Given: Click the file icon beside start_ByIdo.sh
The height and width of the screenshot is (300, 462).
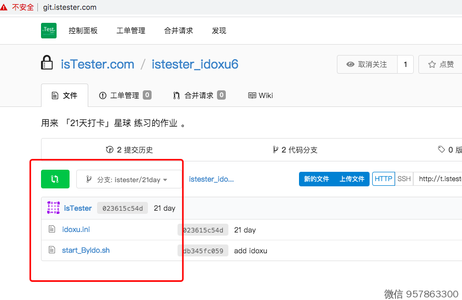Looking at the screenshot, I should tap(51, 250).
